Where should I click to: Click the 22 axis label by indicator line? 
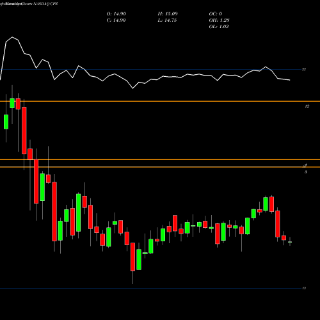304,69
